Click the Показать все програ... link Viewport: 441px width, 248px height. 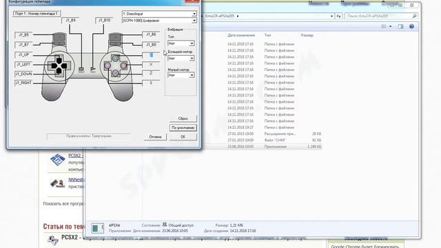pos(63,204)
